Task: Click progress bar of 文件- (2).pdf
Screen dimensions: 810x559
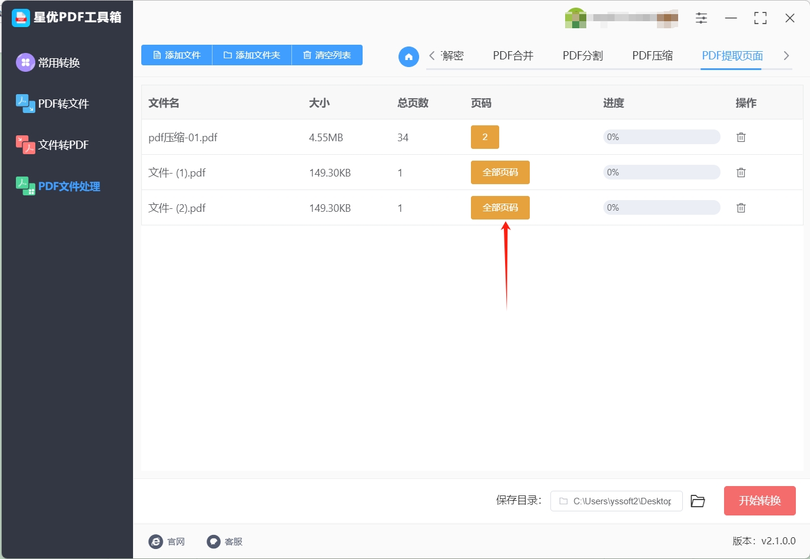Action: point(662,208)
